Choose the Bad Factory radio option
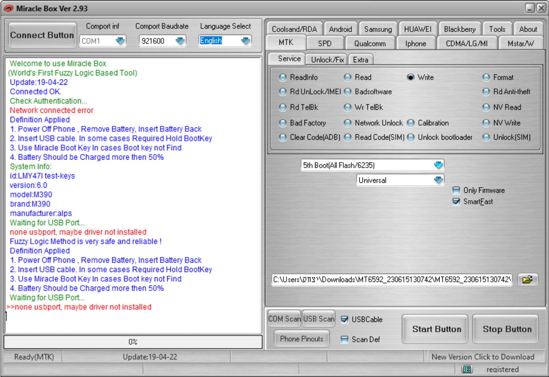The height and width of the screenshot is (377, 549). pyautogui.click(x=282, y=123)
